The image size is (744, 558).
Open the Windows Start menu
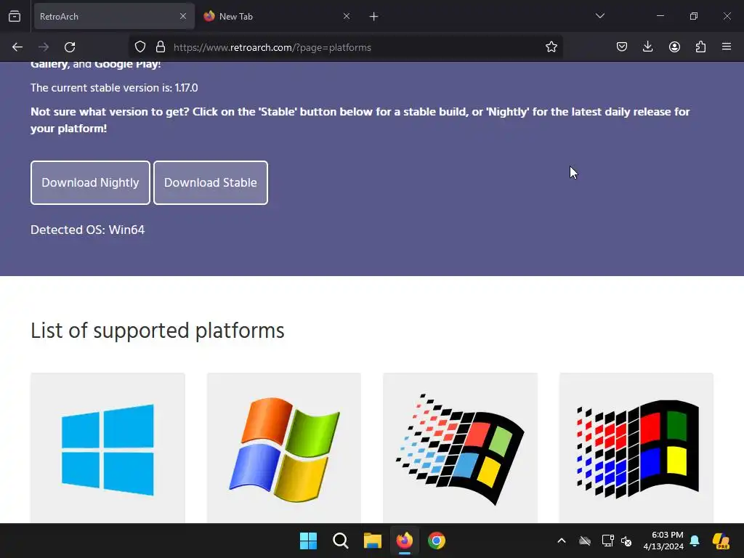click(308, 541)
